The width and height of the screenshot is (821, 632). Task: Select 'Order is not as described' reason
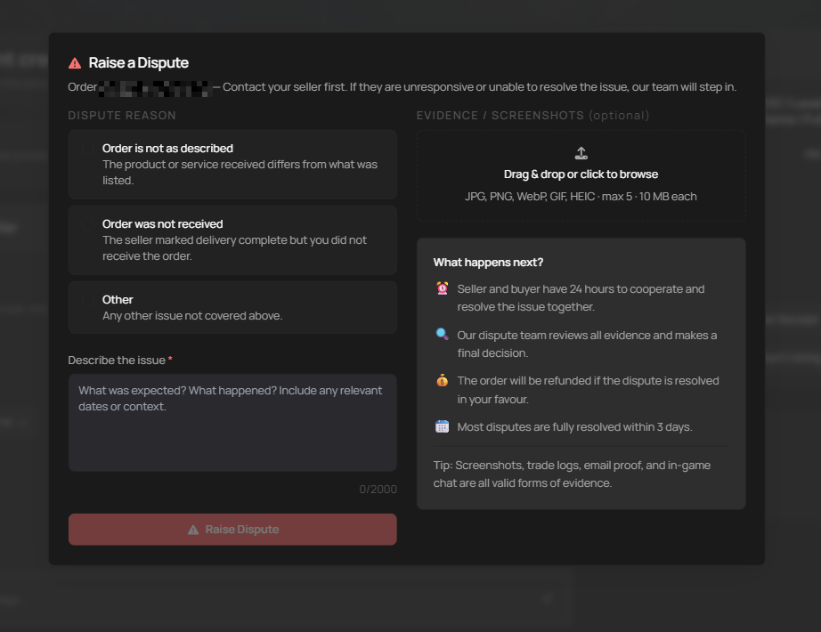tap(232, 164)
